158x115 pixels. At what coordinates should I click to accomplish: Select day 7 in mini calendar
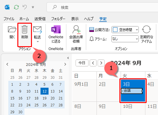click(x=61, y=84)
